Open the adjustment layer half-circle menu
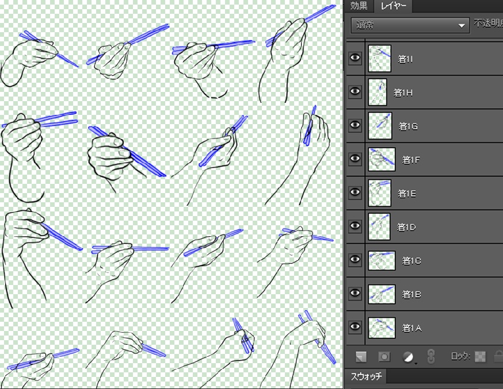The width and height of the screenshot is (503, 389). [x=408, y=357]
